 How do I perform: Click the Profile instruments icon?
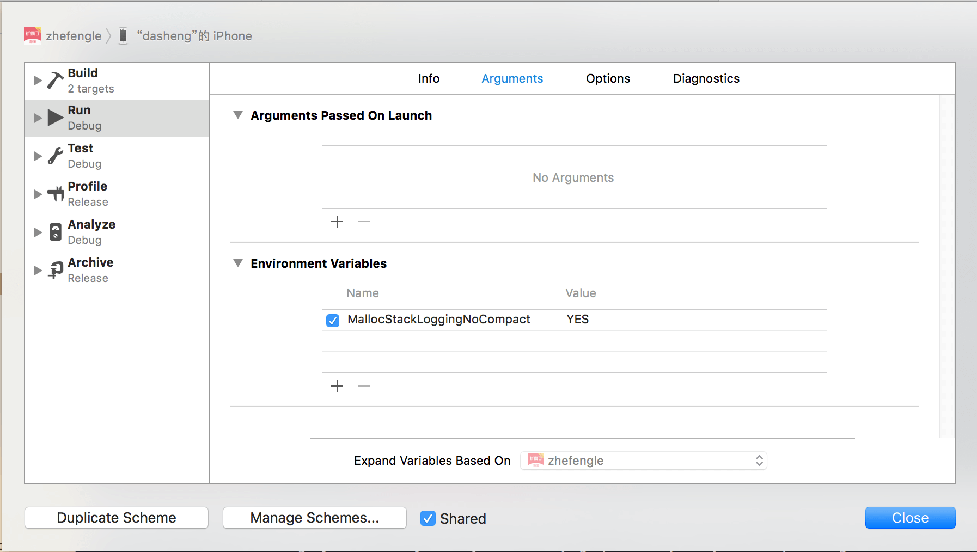[x=55, y=194]
